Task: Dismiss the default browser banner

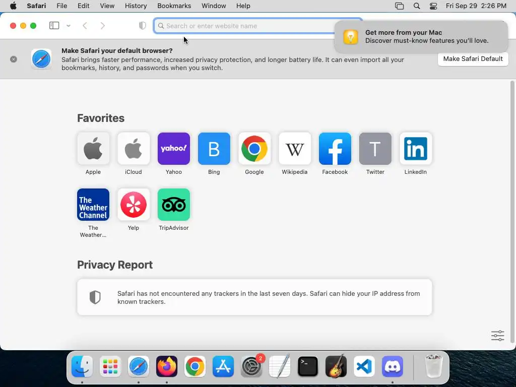Action: click(14, 59)
